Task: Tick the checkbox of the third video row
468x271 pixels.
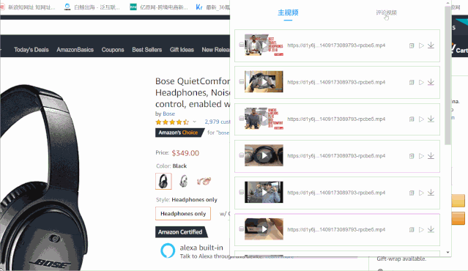Action: [x=241, y=119]
